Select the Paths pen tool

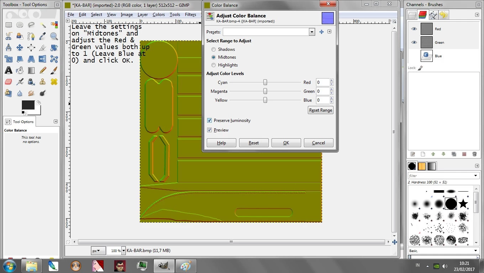click(31, 36)
